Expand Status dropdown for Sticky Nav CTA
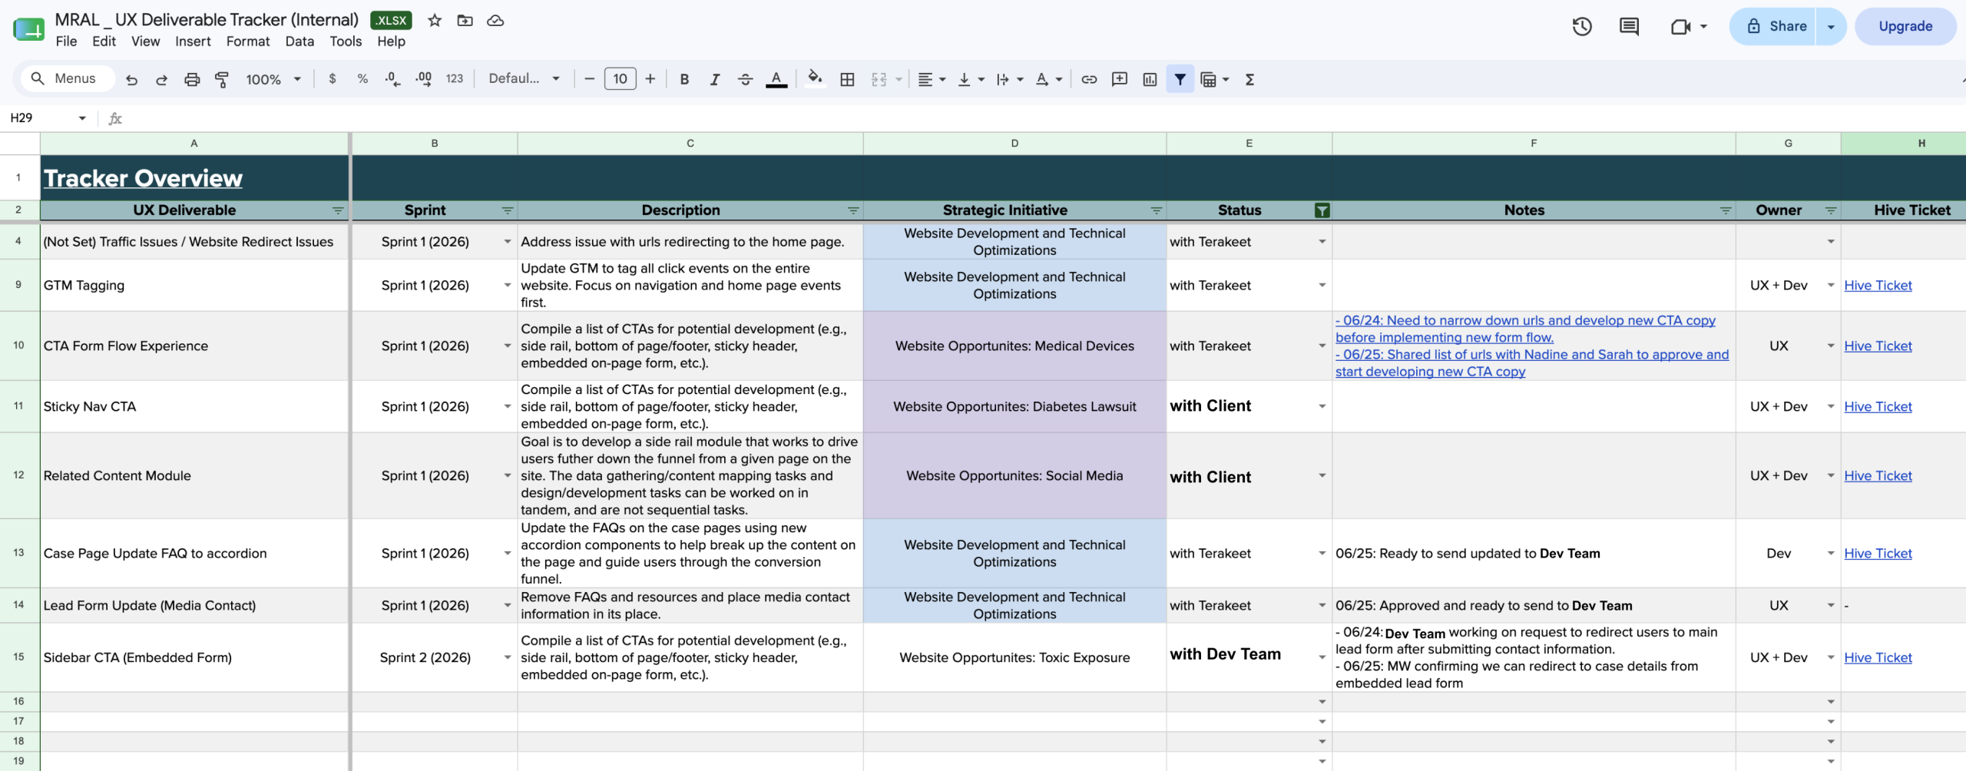 coord(1322,407)
